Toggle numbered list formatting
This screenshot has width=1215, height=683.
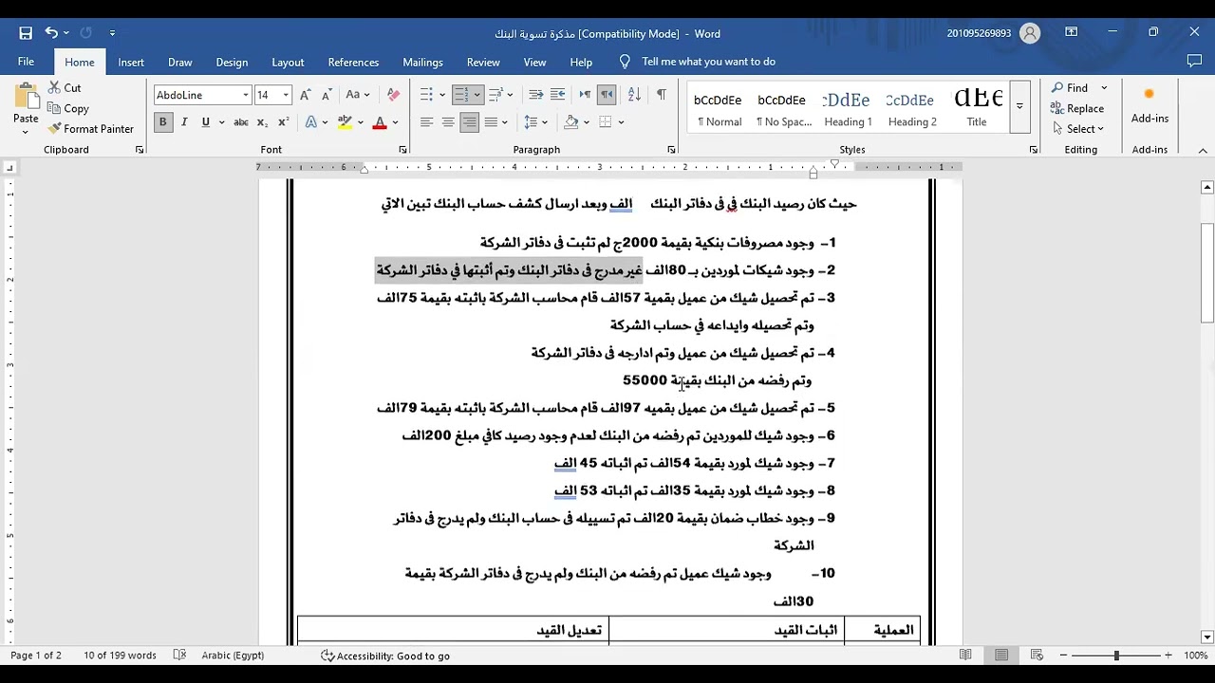[x=460, y=95]
